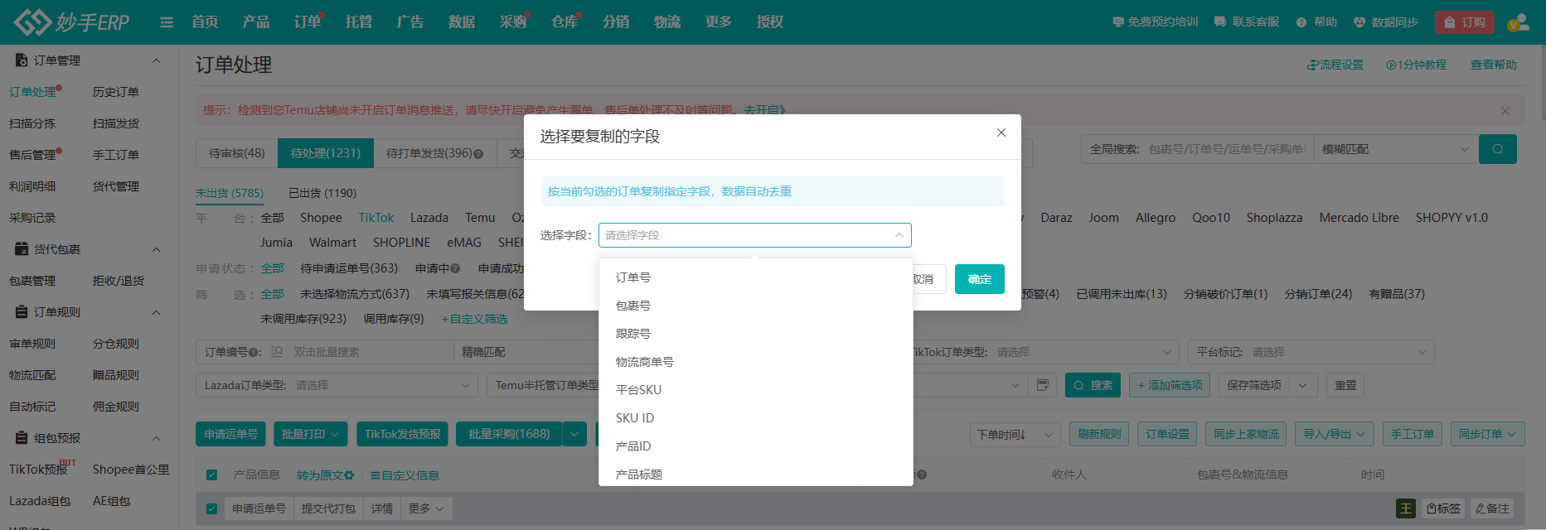The image size is (1546, 530).
Task: Dismiss the red warning banner
Action: tap(1505, 111)
